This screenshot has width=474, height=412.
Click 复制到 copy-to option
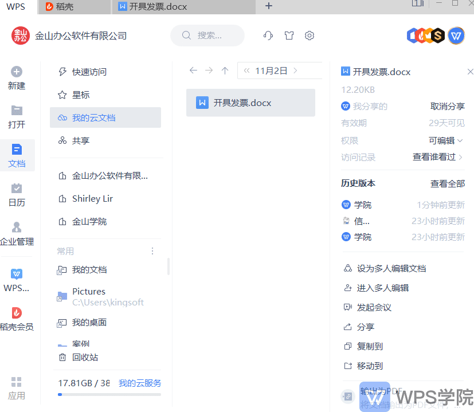(x=363, y=346)
